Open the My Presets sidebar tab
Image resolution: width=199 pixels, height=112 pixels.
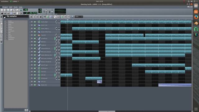pyautogui.click(x=2, y=35)
